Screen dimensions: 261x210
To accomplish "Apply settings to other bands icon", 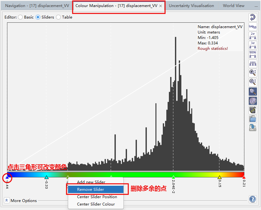I will tap(252, 110).
